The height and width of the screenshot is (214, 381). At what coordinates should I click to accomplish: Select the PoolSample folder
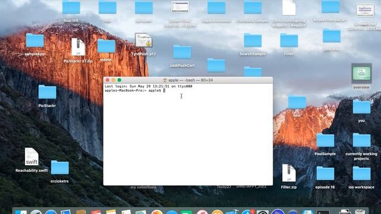click(x=325, y=140)
